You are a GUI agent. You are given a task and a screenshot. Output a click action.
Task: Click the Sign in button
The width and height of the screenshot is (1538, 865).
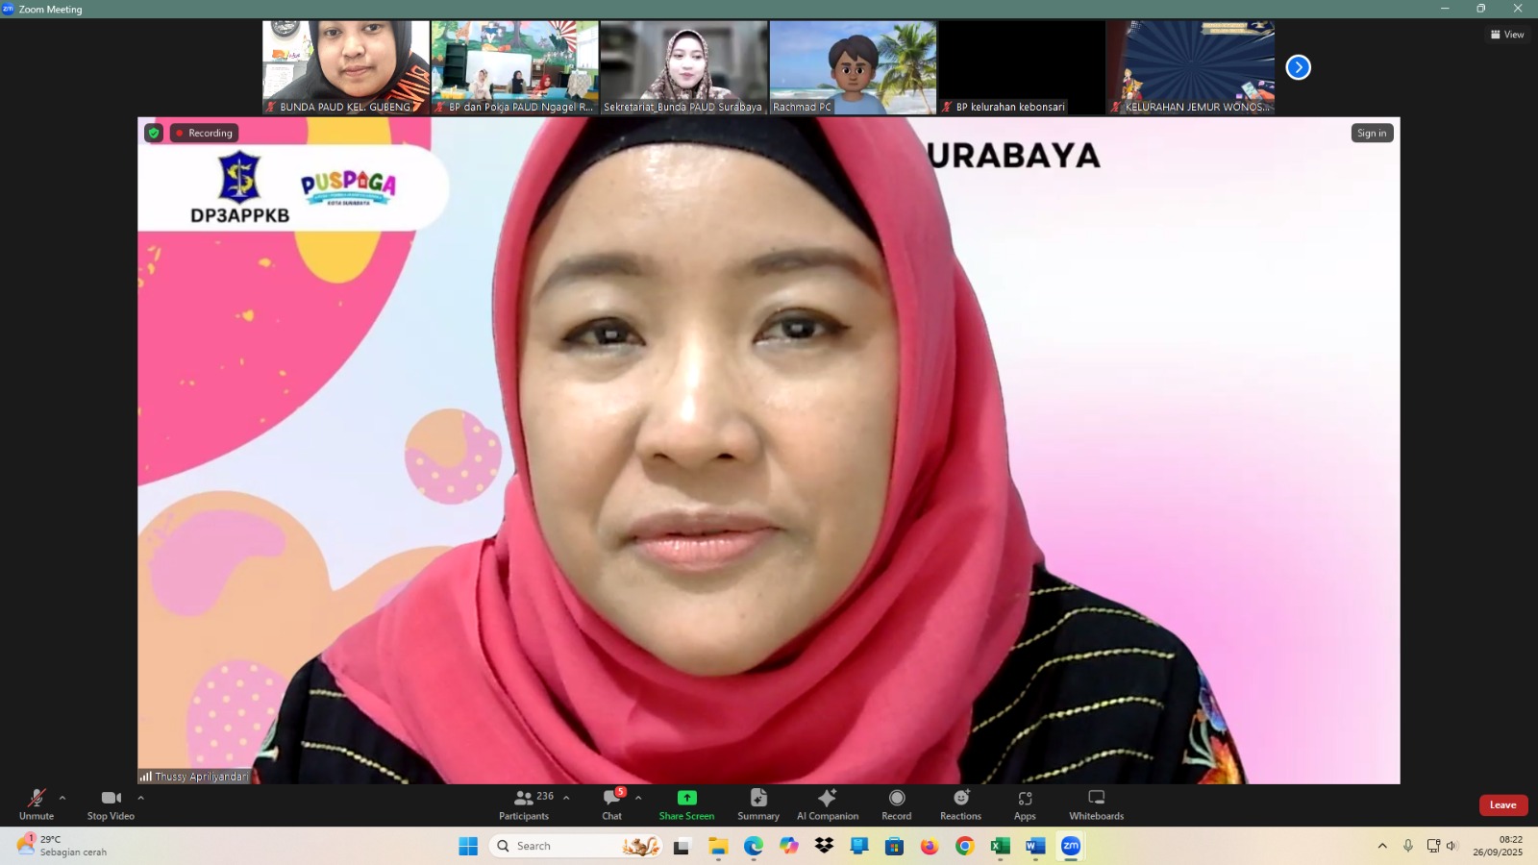(1372, 133)
